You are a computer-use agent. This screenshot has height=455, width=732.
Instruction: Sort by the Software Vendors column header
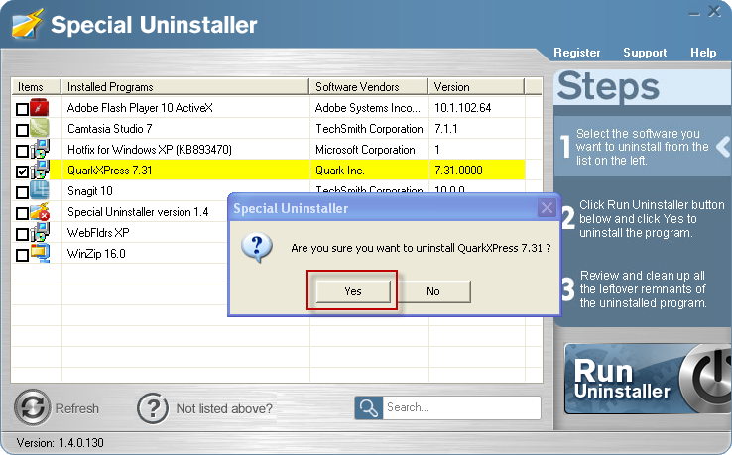pyautogui.click(x=368, y=87)
